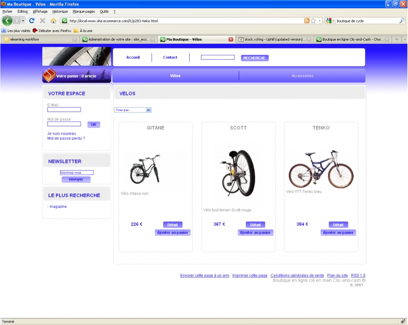Viewport: 408px width, 325px height.
Task: Open the Fichier menu
Action: 7,11
